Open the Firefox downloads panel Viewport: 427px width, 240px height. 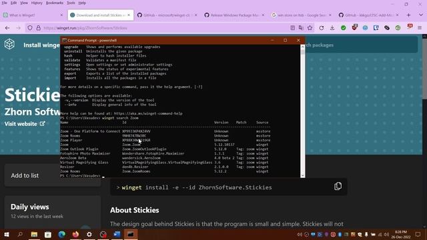point(332,28)
